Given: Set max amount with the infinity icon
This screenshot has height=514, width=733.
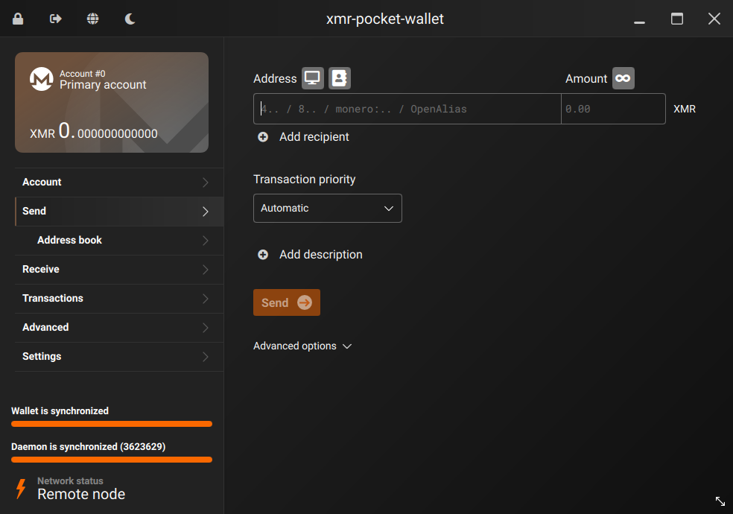Looking at the screenshot, I should [x=623, y=77].
